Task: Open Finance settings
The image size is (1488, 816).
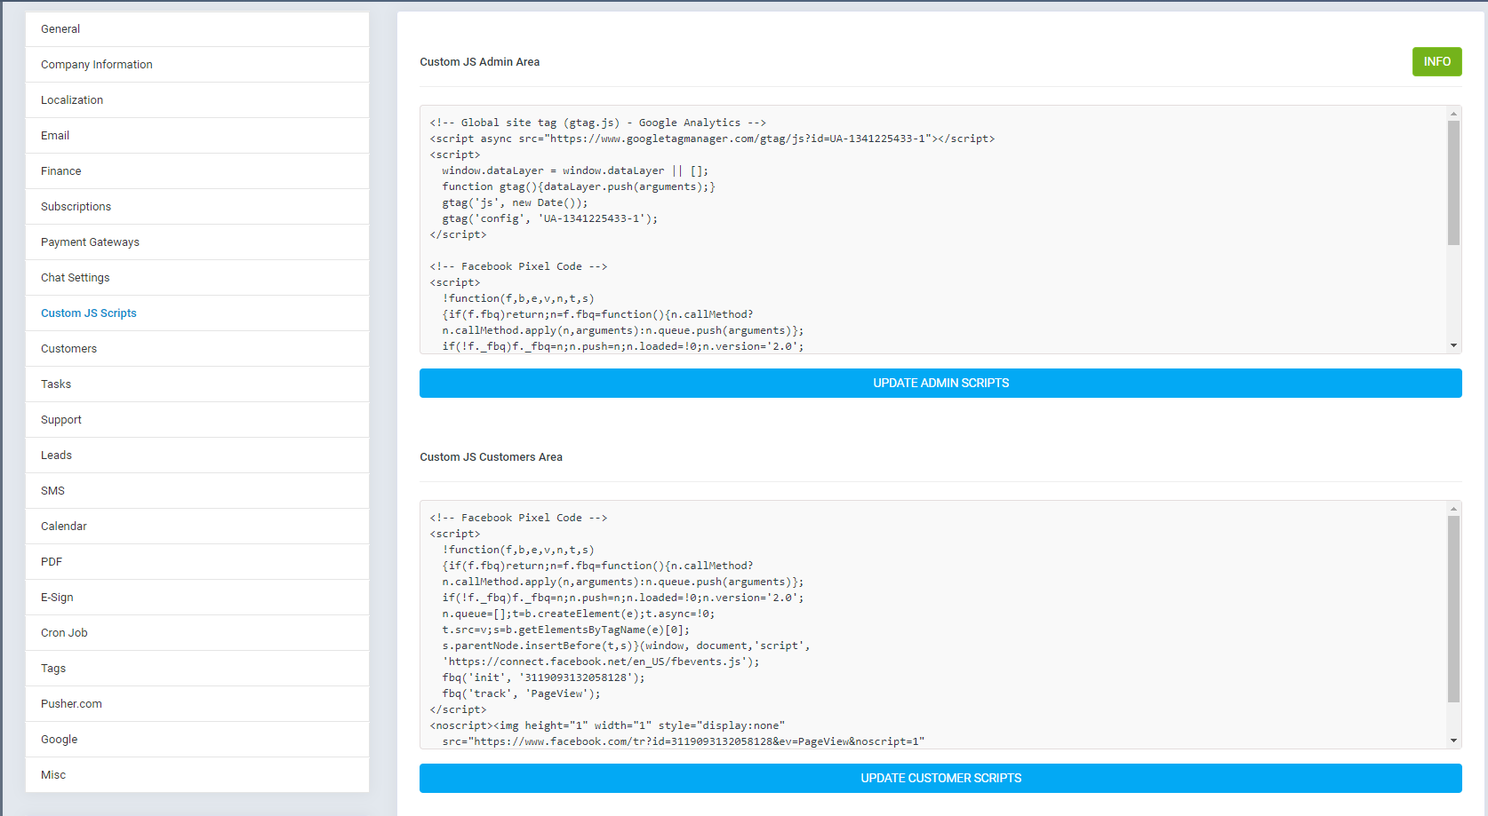Action: pos(196,171)
